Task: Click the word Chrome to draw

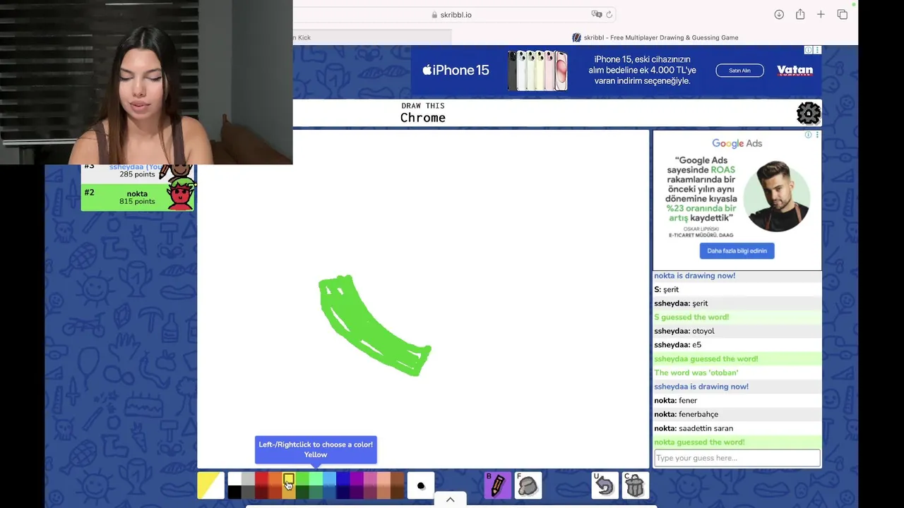Action: 422,118
